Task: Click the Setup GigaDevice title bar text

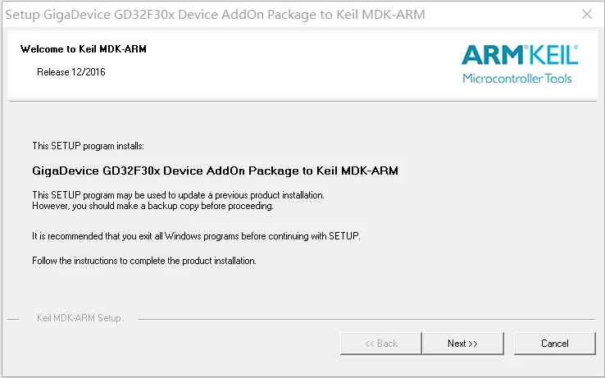Action: click(x=216, y=15)
